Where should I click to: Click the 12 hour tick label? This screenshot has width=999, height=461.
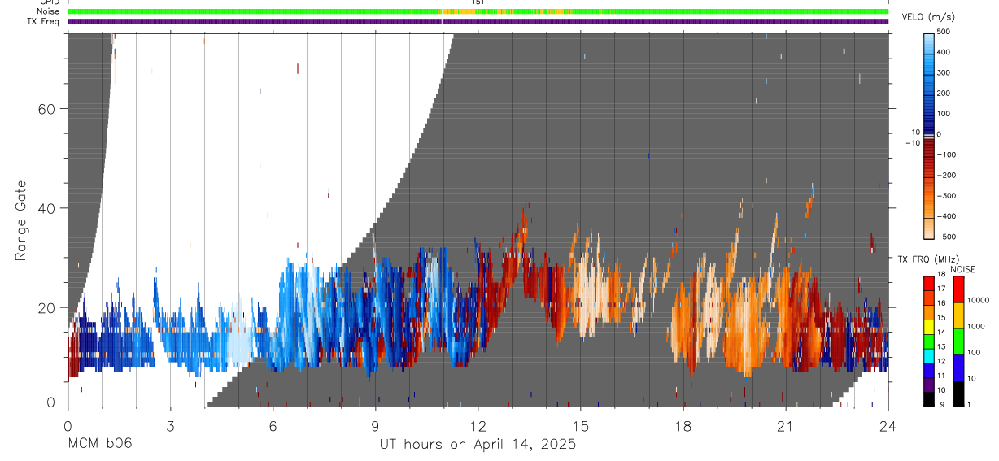(478, 425)
